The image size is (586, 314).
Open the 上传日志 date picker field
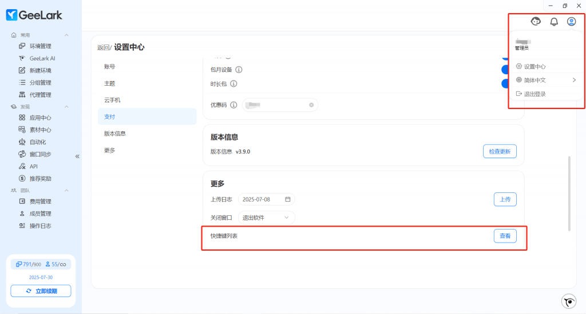[266, 199]
